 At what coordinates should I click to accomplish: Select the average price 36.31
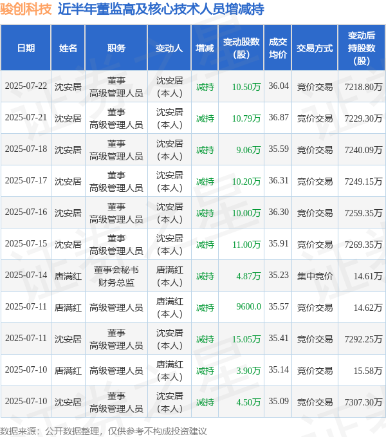click(279, 180)
